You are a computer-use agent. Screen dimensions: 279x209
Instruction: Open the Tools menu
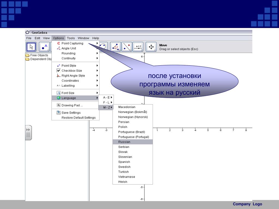tap(71, 38)
